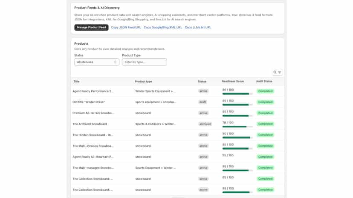Image resolution: width=353 pixels, height=198 pixels.
Task: Open product Premium All-Terrain Snowbo...
Action: pyautogui.click(x=93, y=113)
